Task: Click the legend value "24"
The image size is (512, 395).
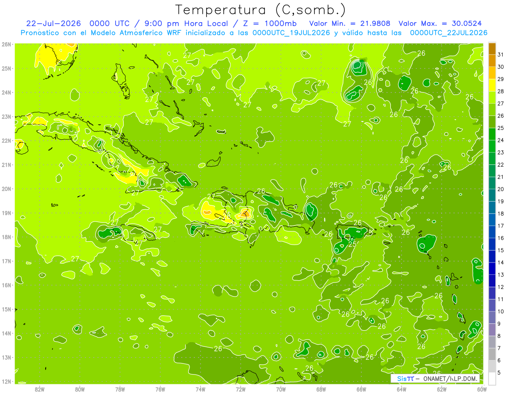Action: [x=500, y=140]
